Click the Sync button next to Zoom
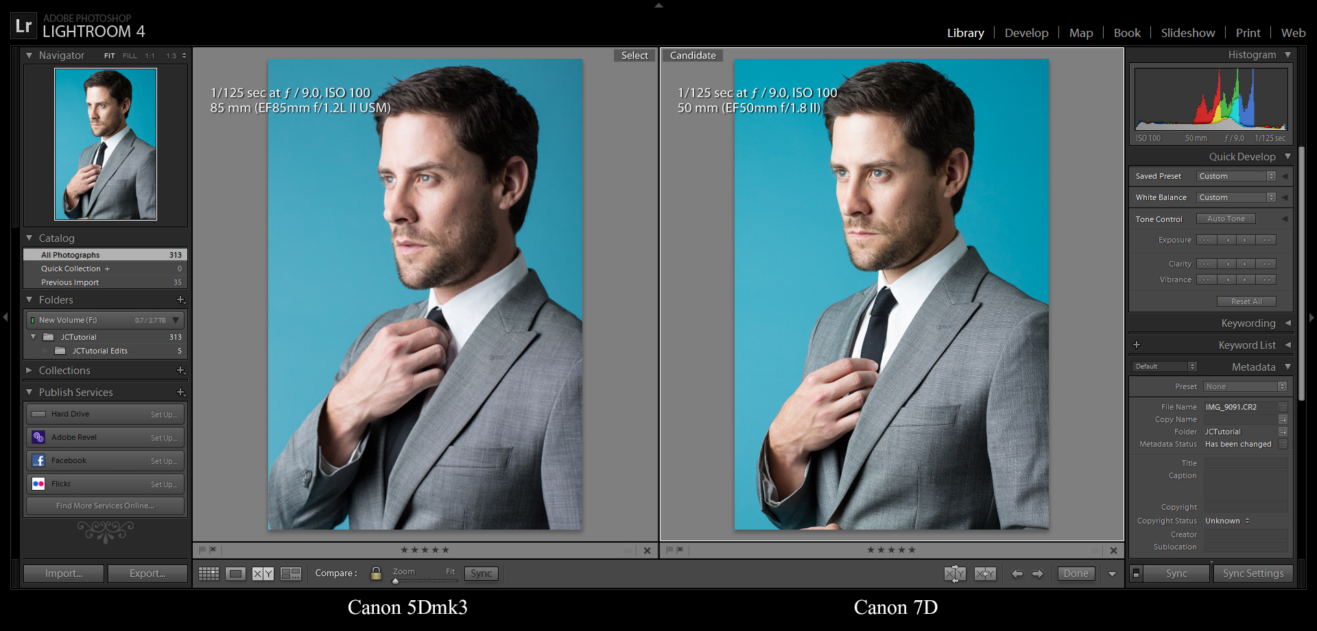 click(x=481, y=573)
